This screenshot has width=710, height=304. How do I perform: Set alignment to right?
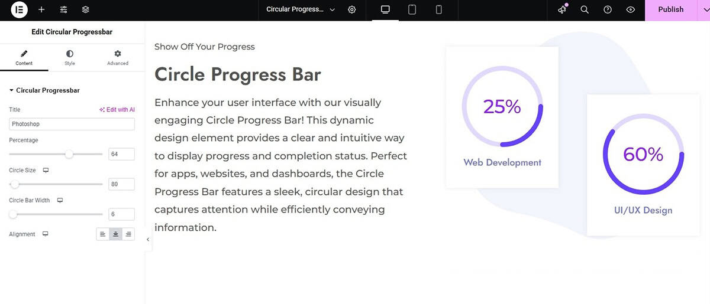(x=128, y=234)
